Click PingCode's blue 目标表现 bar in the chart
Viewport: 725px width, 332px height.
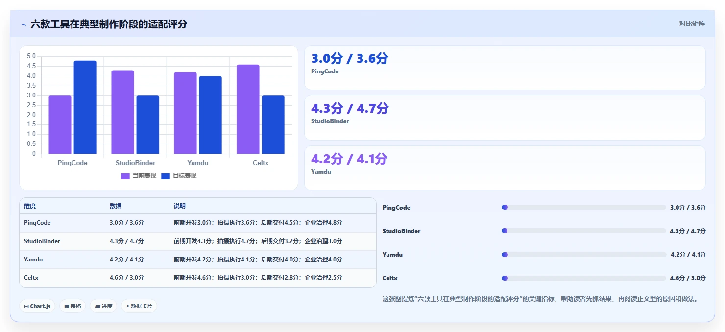(x=85, y=107)
